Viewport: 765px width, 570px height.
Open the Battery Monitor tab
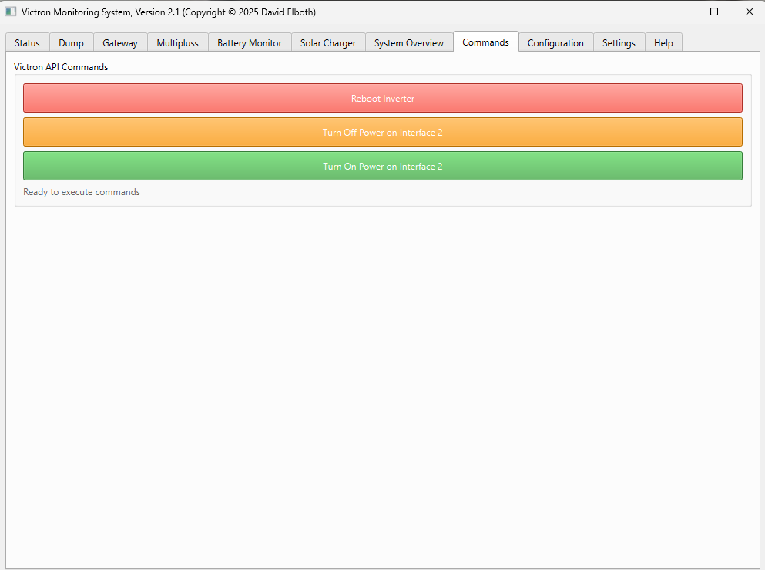(250, 43)
